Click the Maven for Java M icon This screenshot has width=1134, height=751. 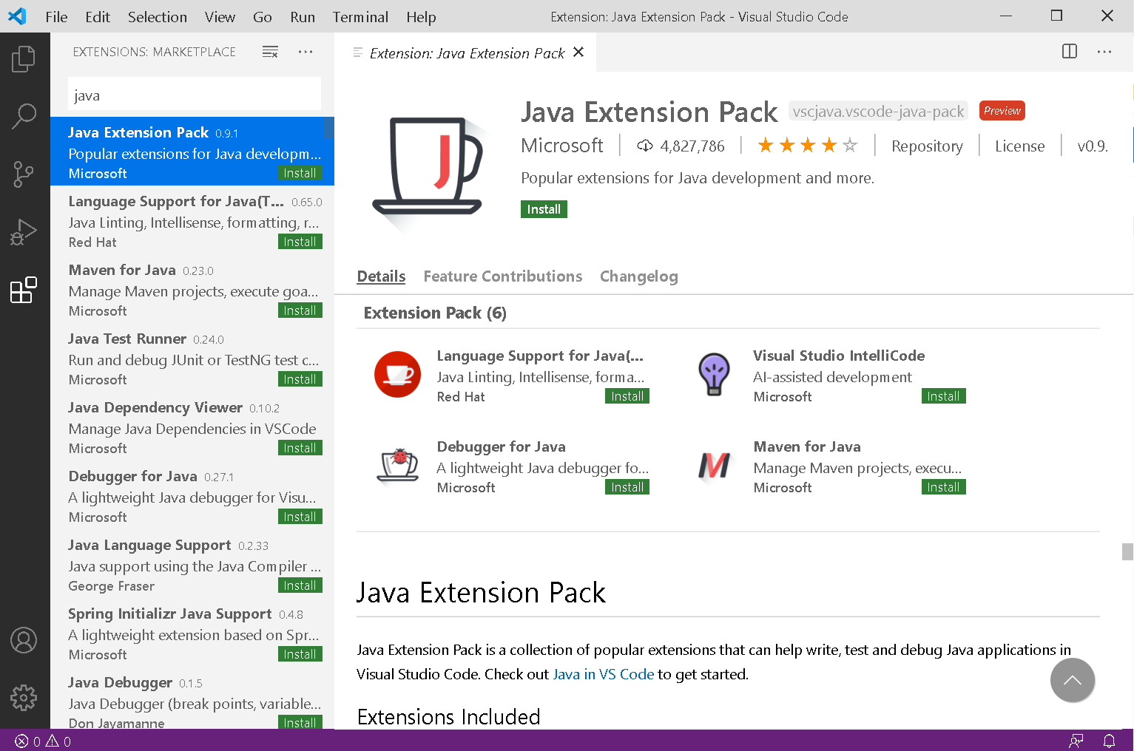click(714, 466)
